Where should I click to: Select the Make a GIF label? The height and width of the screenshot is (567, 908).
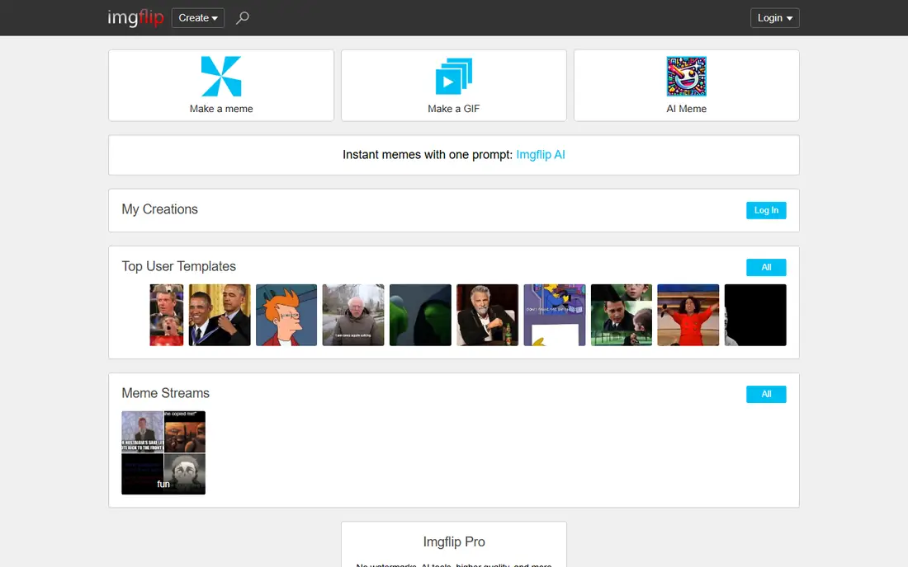pos(454,109)
